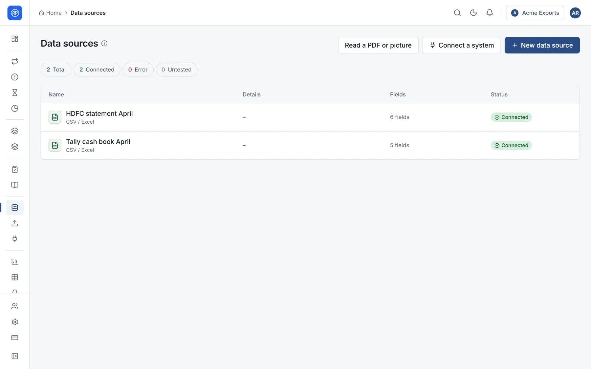
Task: Click the 6 fields cell
Action: (x=400, y=117)
